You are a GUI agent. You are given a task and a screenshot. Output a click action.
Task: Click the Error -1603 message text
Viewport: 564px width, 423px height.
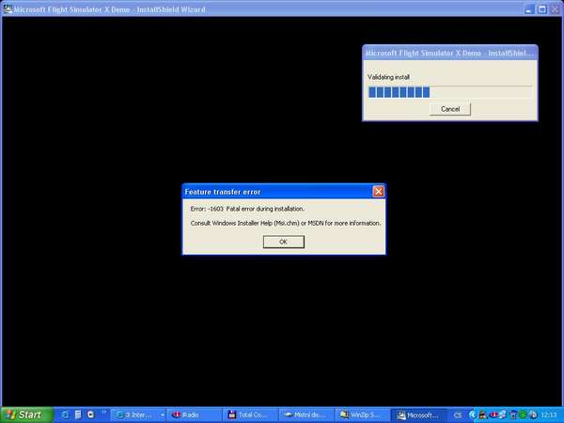click(247, 209)
